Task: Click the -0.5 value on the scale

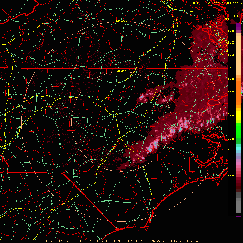Action: click(230, 186)
